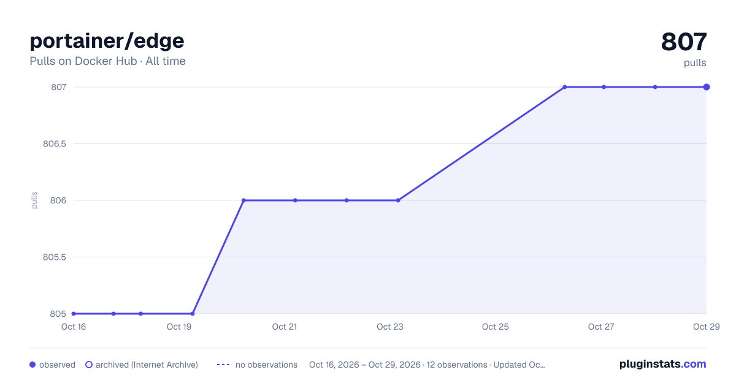Select the first data point reaching 807
Image resolution: width=736 pixels, height=386 pixels.
point(565,87)
